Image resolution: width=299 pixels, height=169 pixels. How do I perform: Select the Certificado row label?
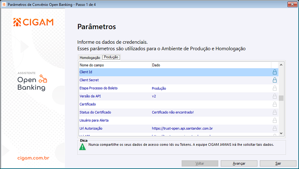(x=88, y=104)
